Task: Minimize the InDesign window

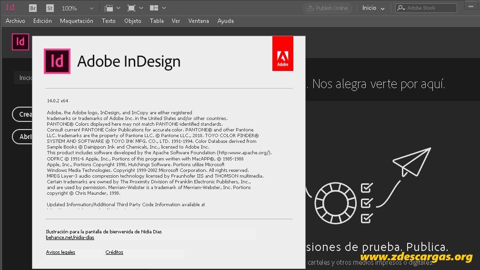Action: pos(471,6)
